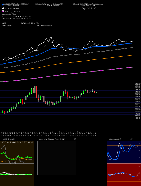Click the 'Intra Day Trading Price & MR' title
Viewport: 141px width, 186px height.
[52, 139]
